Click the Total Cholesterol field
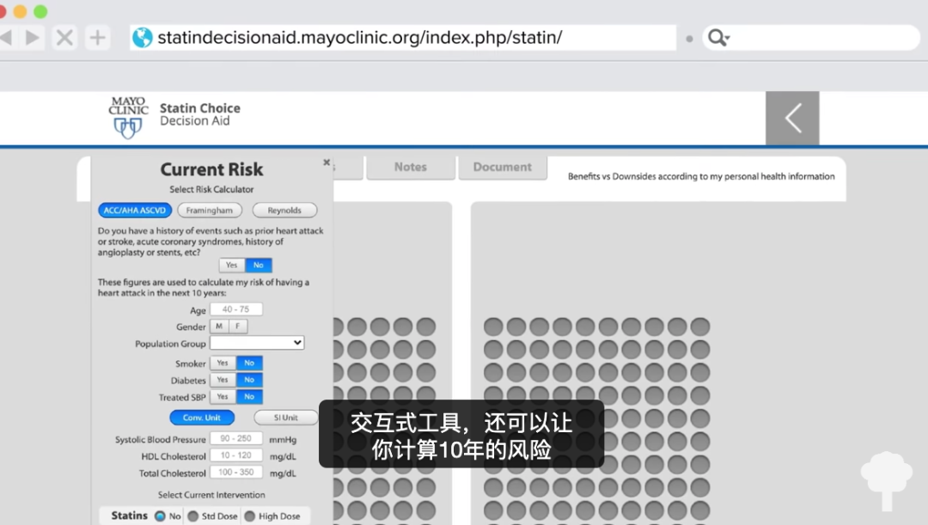This screenshot has height=525, width=928. pyautogui.click(x=236, y=473)
